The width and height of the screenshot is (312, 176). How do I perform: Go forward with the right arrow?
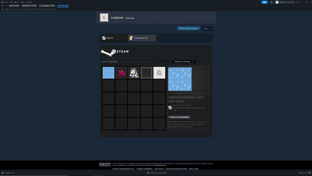pos(6,6)
